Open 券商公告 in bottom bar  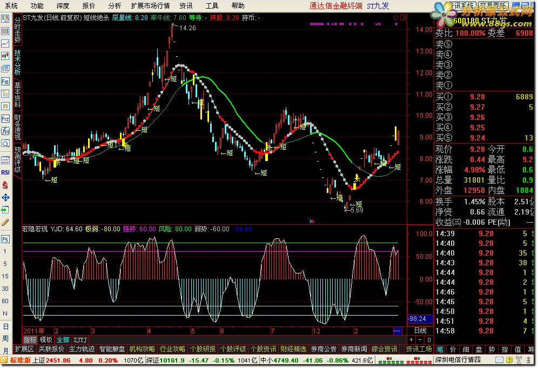tap(323, 349)
